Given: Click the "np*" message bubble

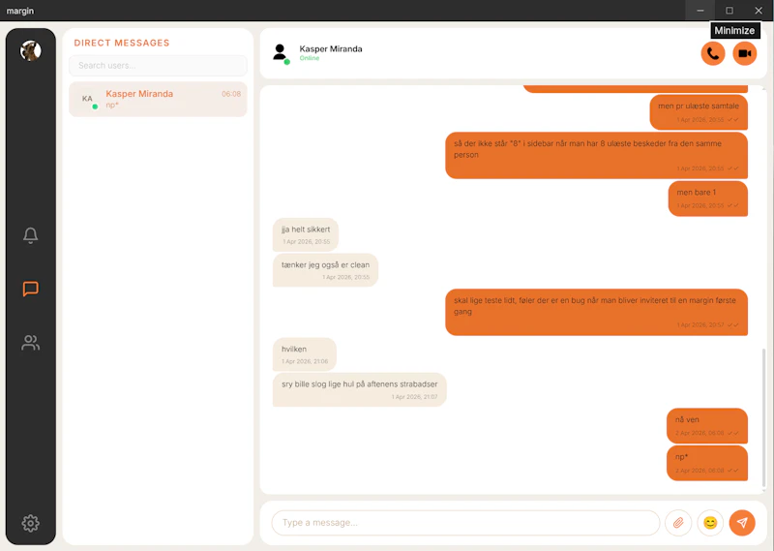Looking at the screenshot, I should (707, 463).
